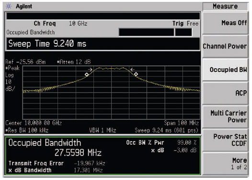Activate the Occupied BW measurement
This screenshot has height=180, width=252.
pos(225,70)
